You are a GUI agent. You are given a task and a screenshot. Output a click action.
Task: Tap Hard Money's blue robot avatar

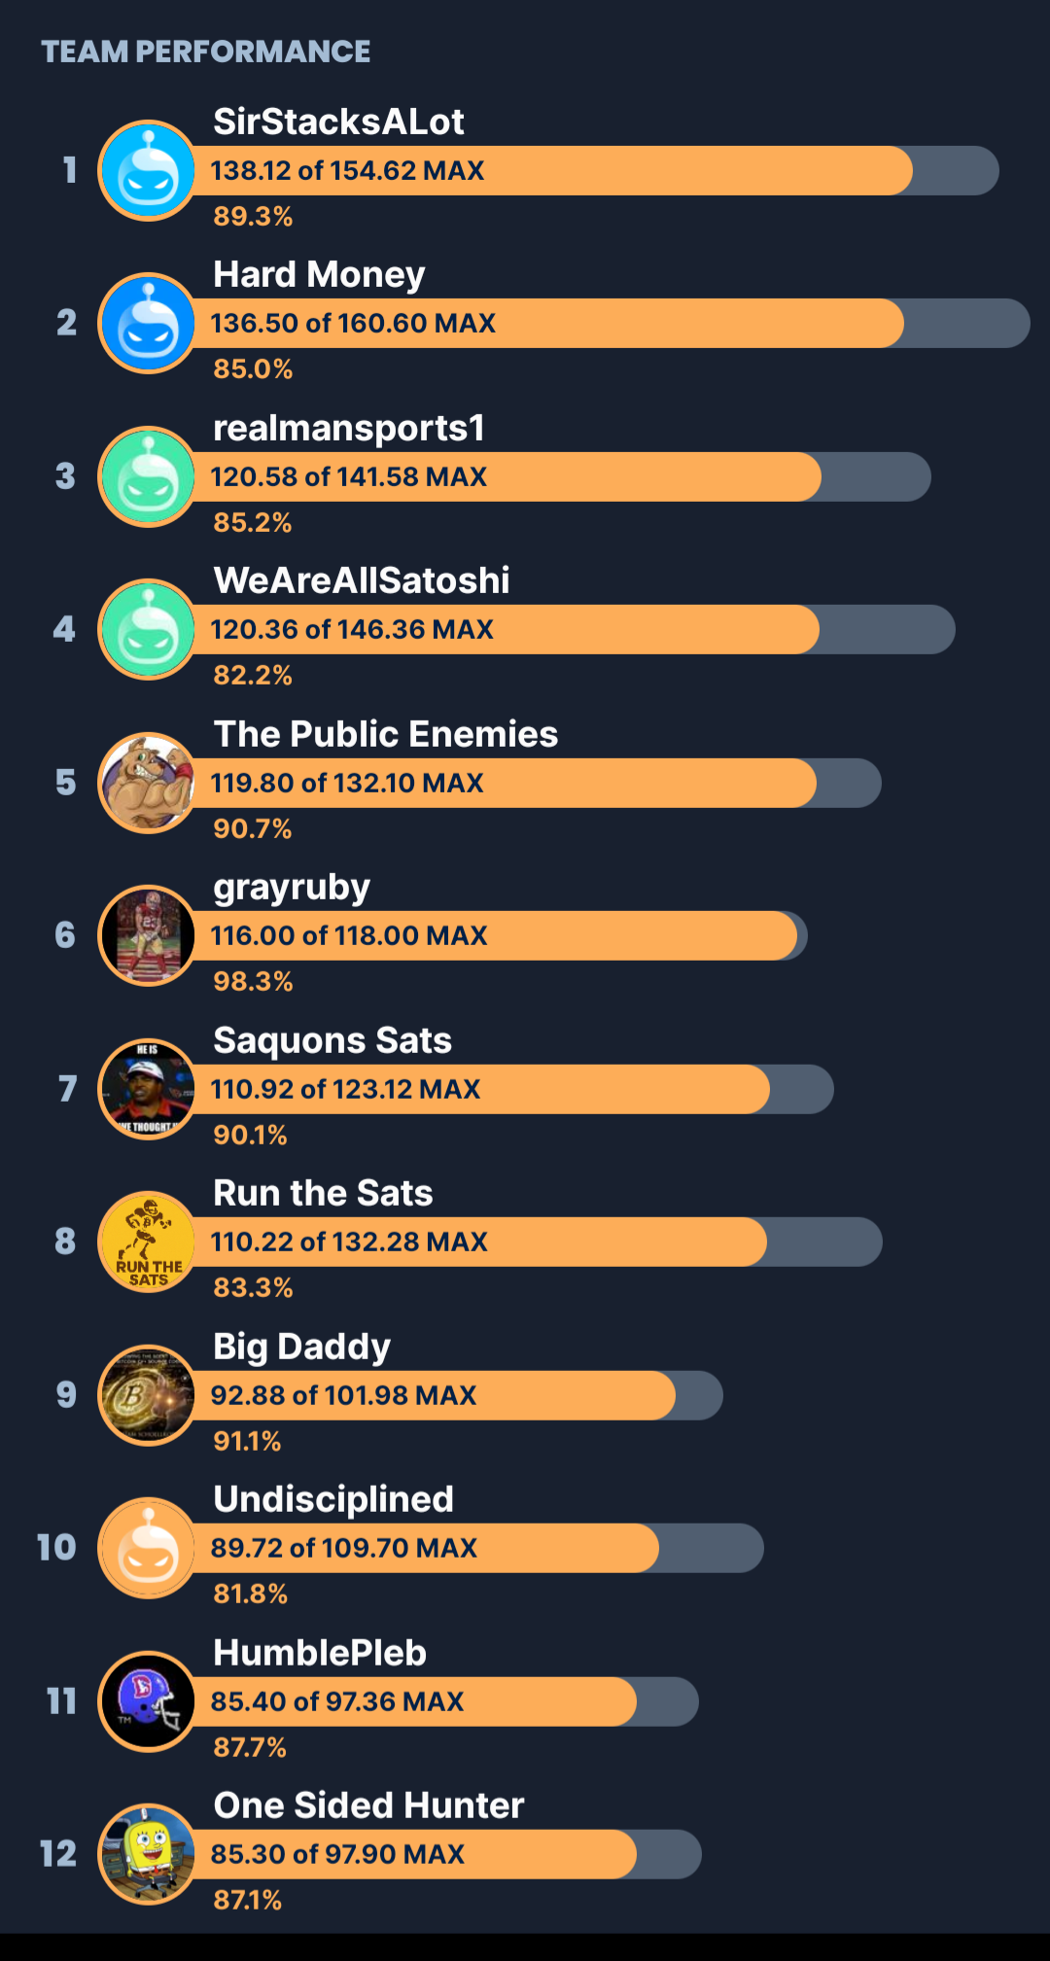coord(148,323)
